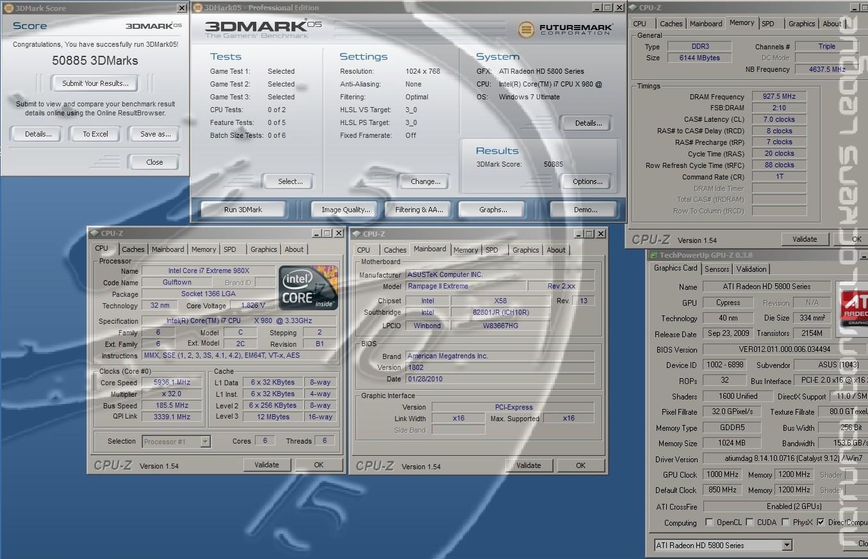The image size is (868, 559).
Task: Open SPD tab in CPU-Z Mainboard window
Action: [492, 250]
